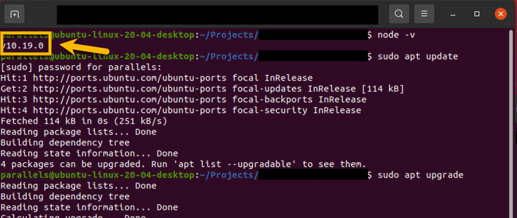Viewport: 517px width, 218px height.
Task: Close the terminal window
Action: [x=500, y=14]
